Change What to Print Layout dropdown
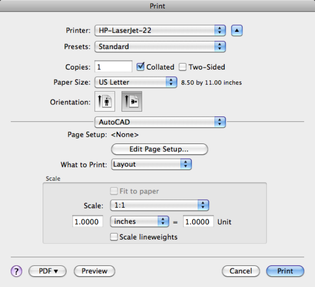315x287 pixels. pos(151,165)
